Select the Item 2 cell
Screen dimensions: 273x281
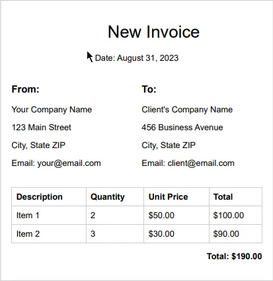click(49, 234)
